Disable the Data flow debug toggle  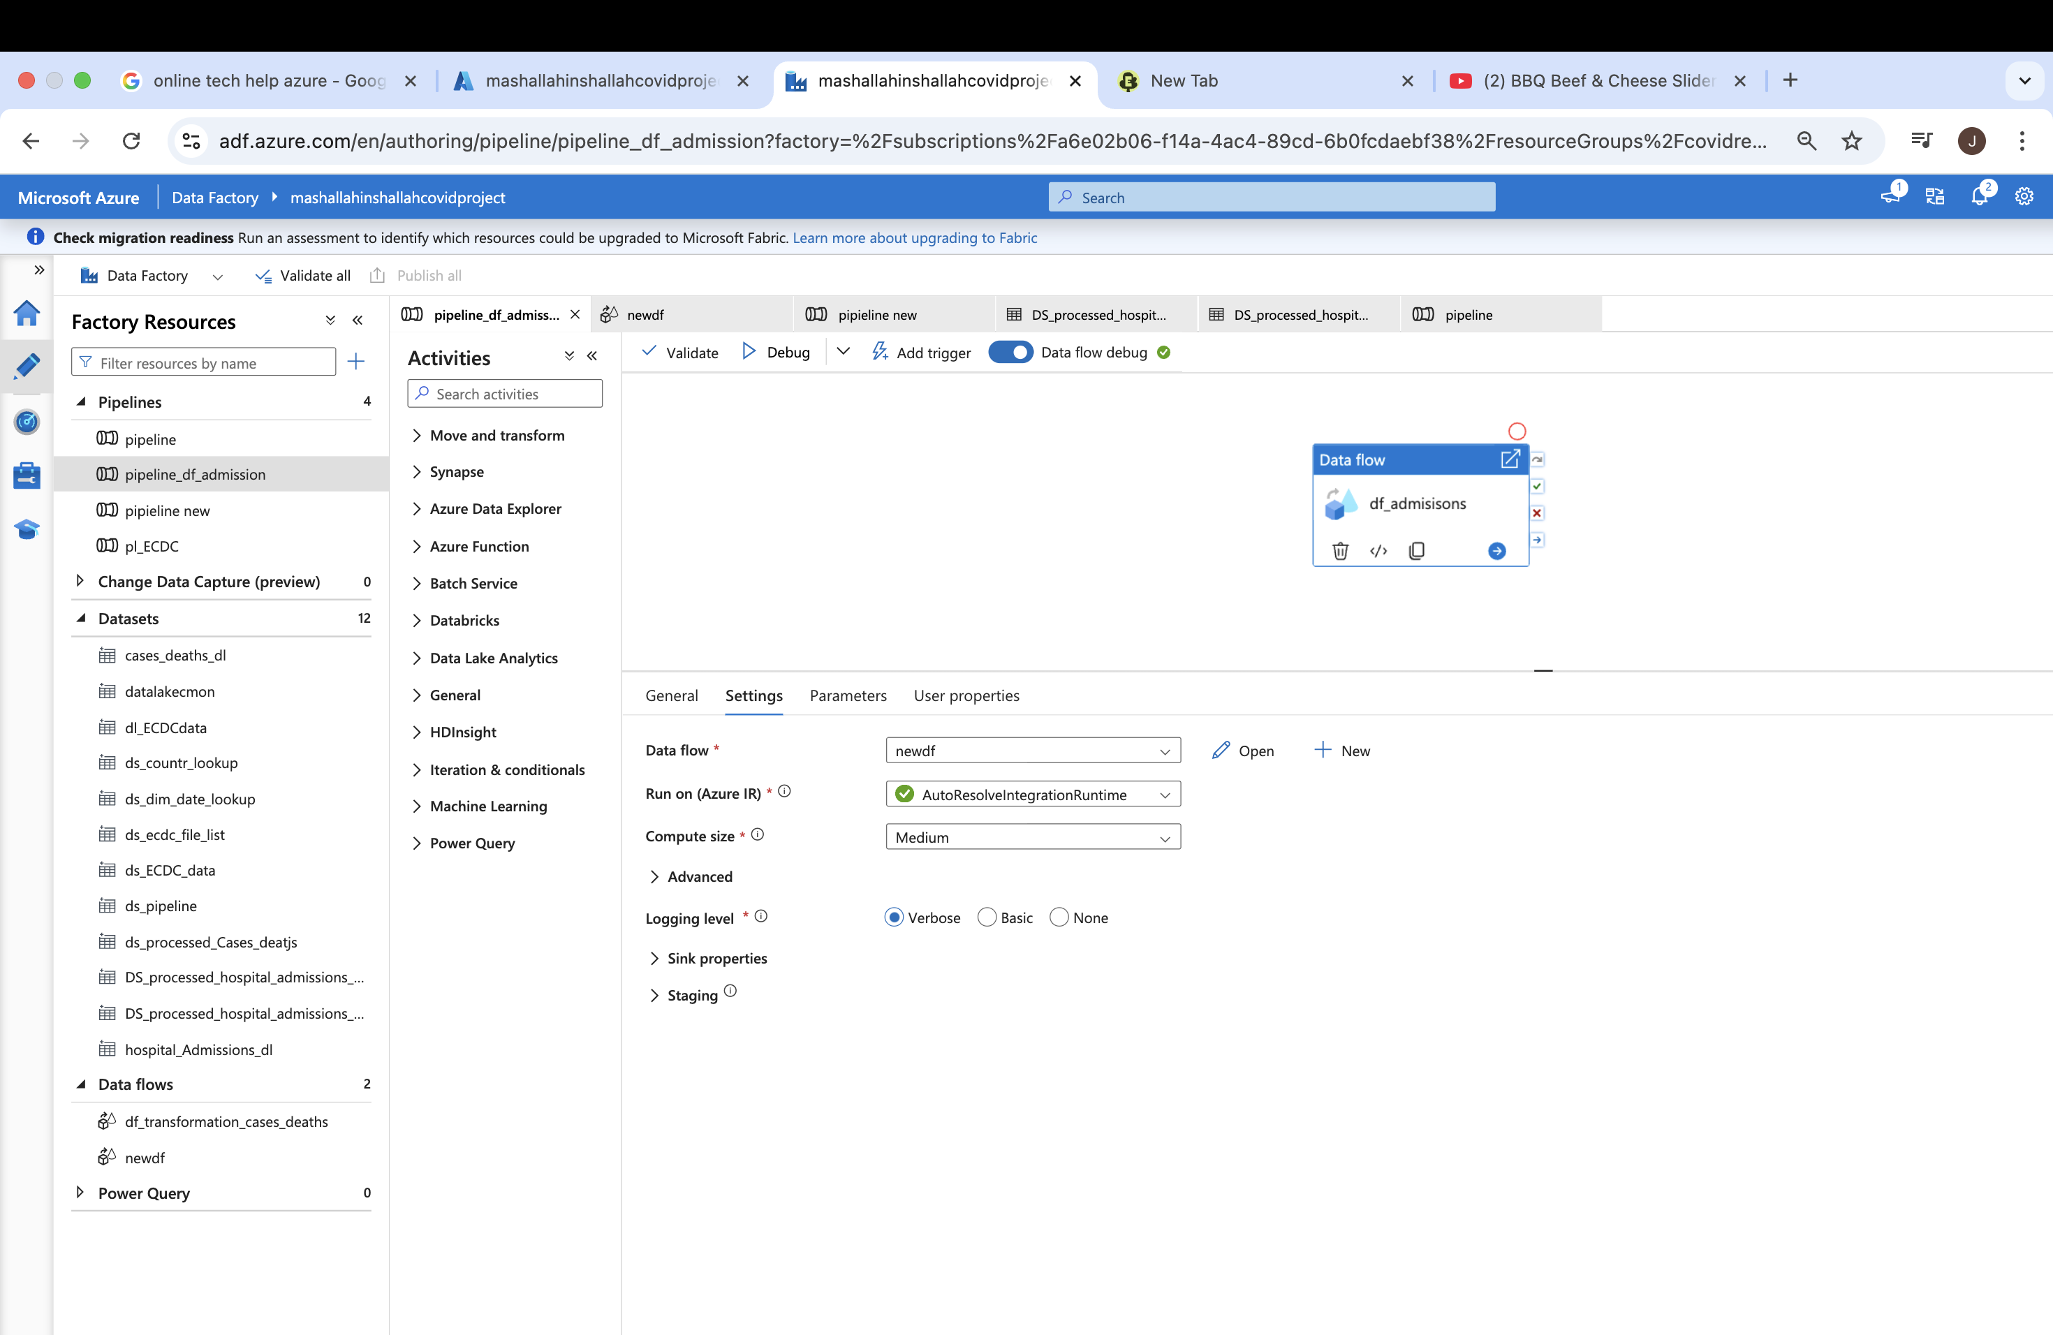pos(1010,352)
